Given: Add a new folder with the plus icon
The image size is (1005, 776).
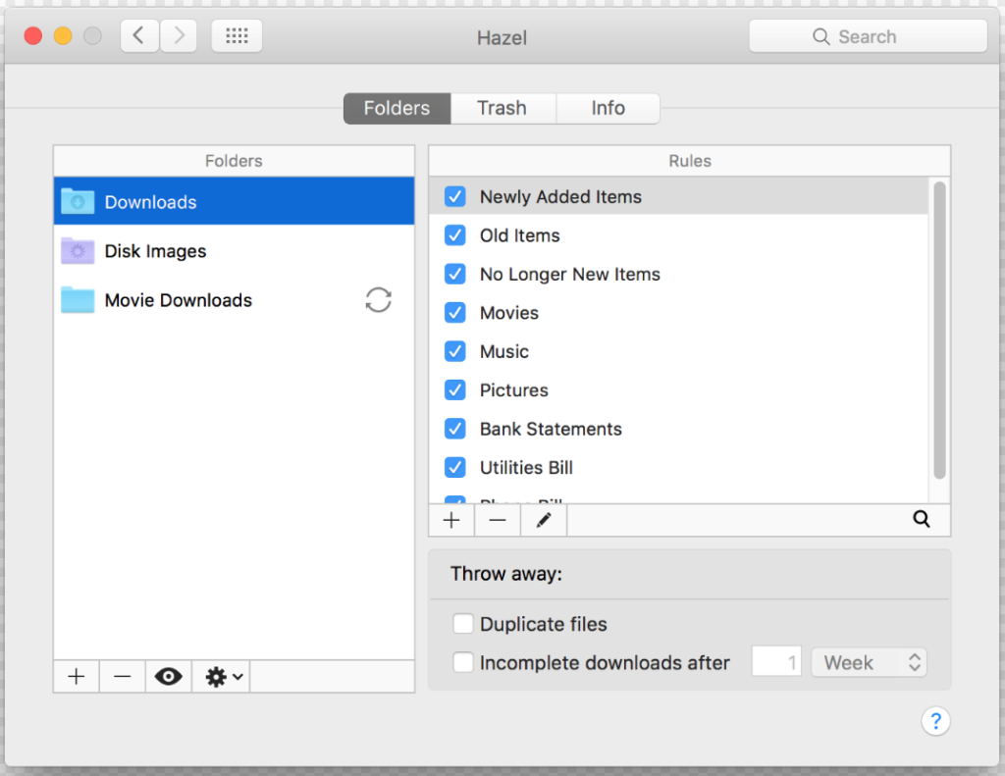Looking at the screenshot, I should pos(76,676).
